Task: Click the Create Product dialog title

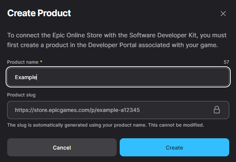Action: click(39, 14)
